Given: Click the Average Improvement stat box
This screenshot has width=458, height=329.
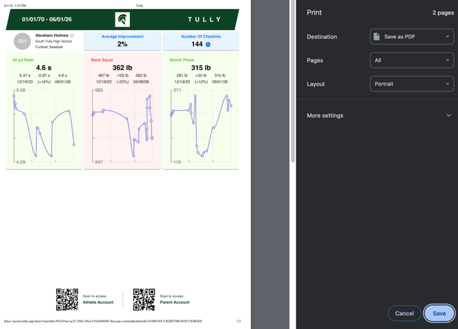Looking at the screenshot, I should (x=122, y=41).
